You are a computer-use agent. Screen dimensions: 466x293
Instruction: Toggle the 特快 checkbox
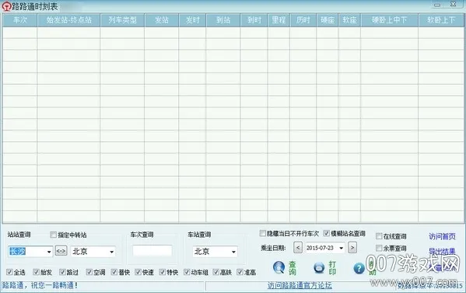point(163,272)
